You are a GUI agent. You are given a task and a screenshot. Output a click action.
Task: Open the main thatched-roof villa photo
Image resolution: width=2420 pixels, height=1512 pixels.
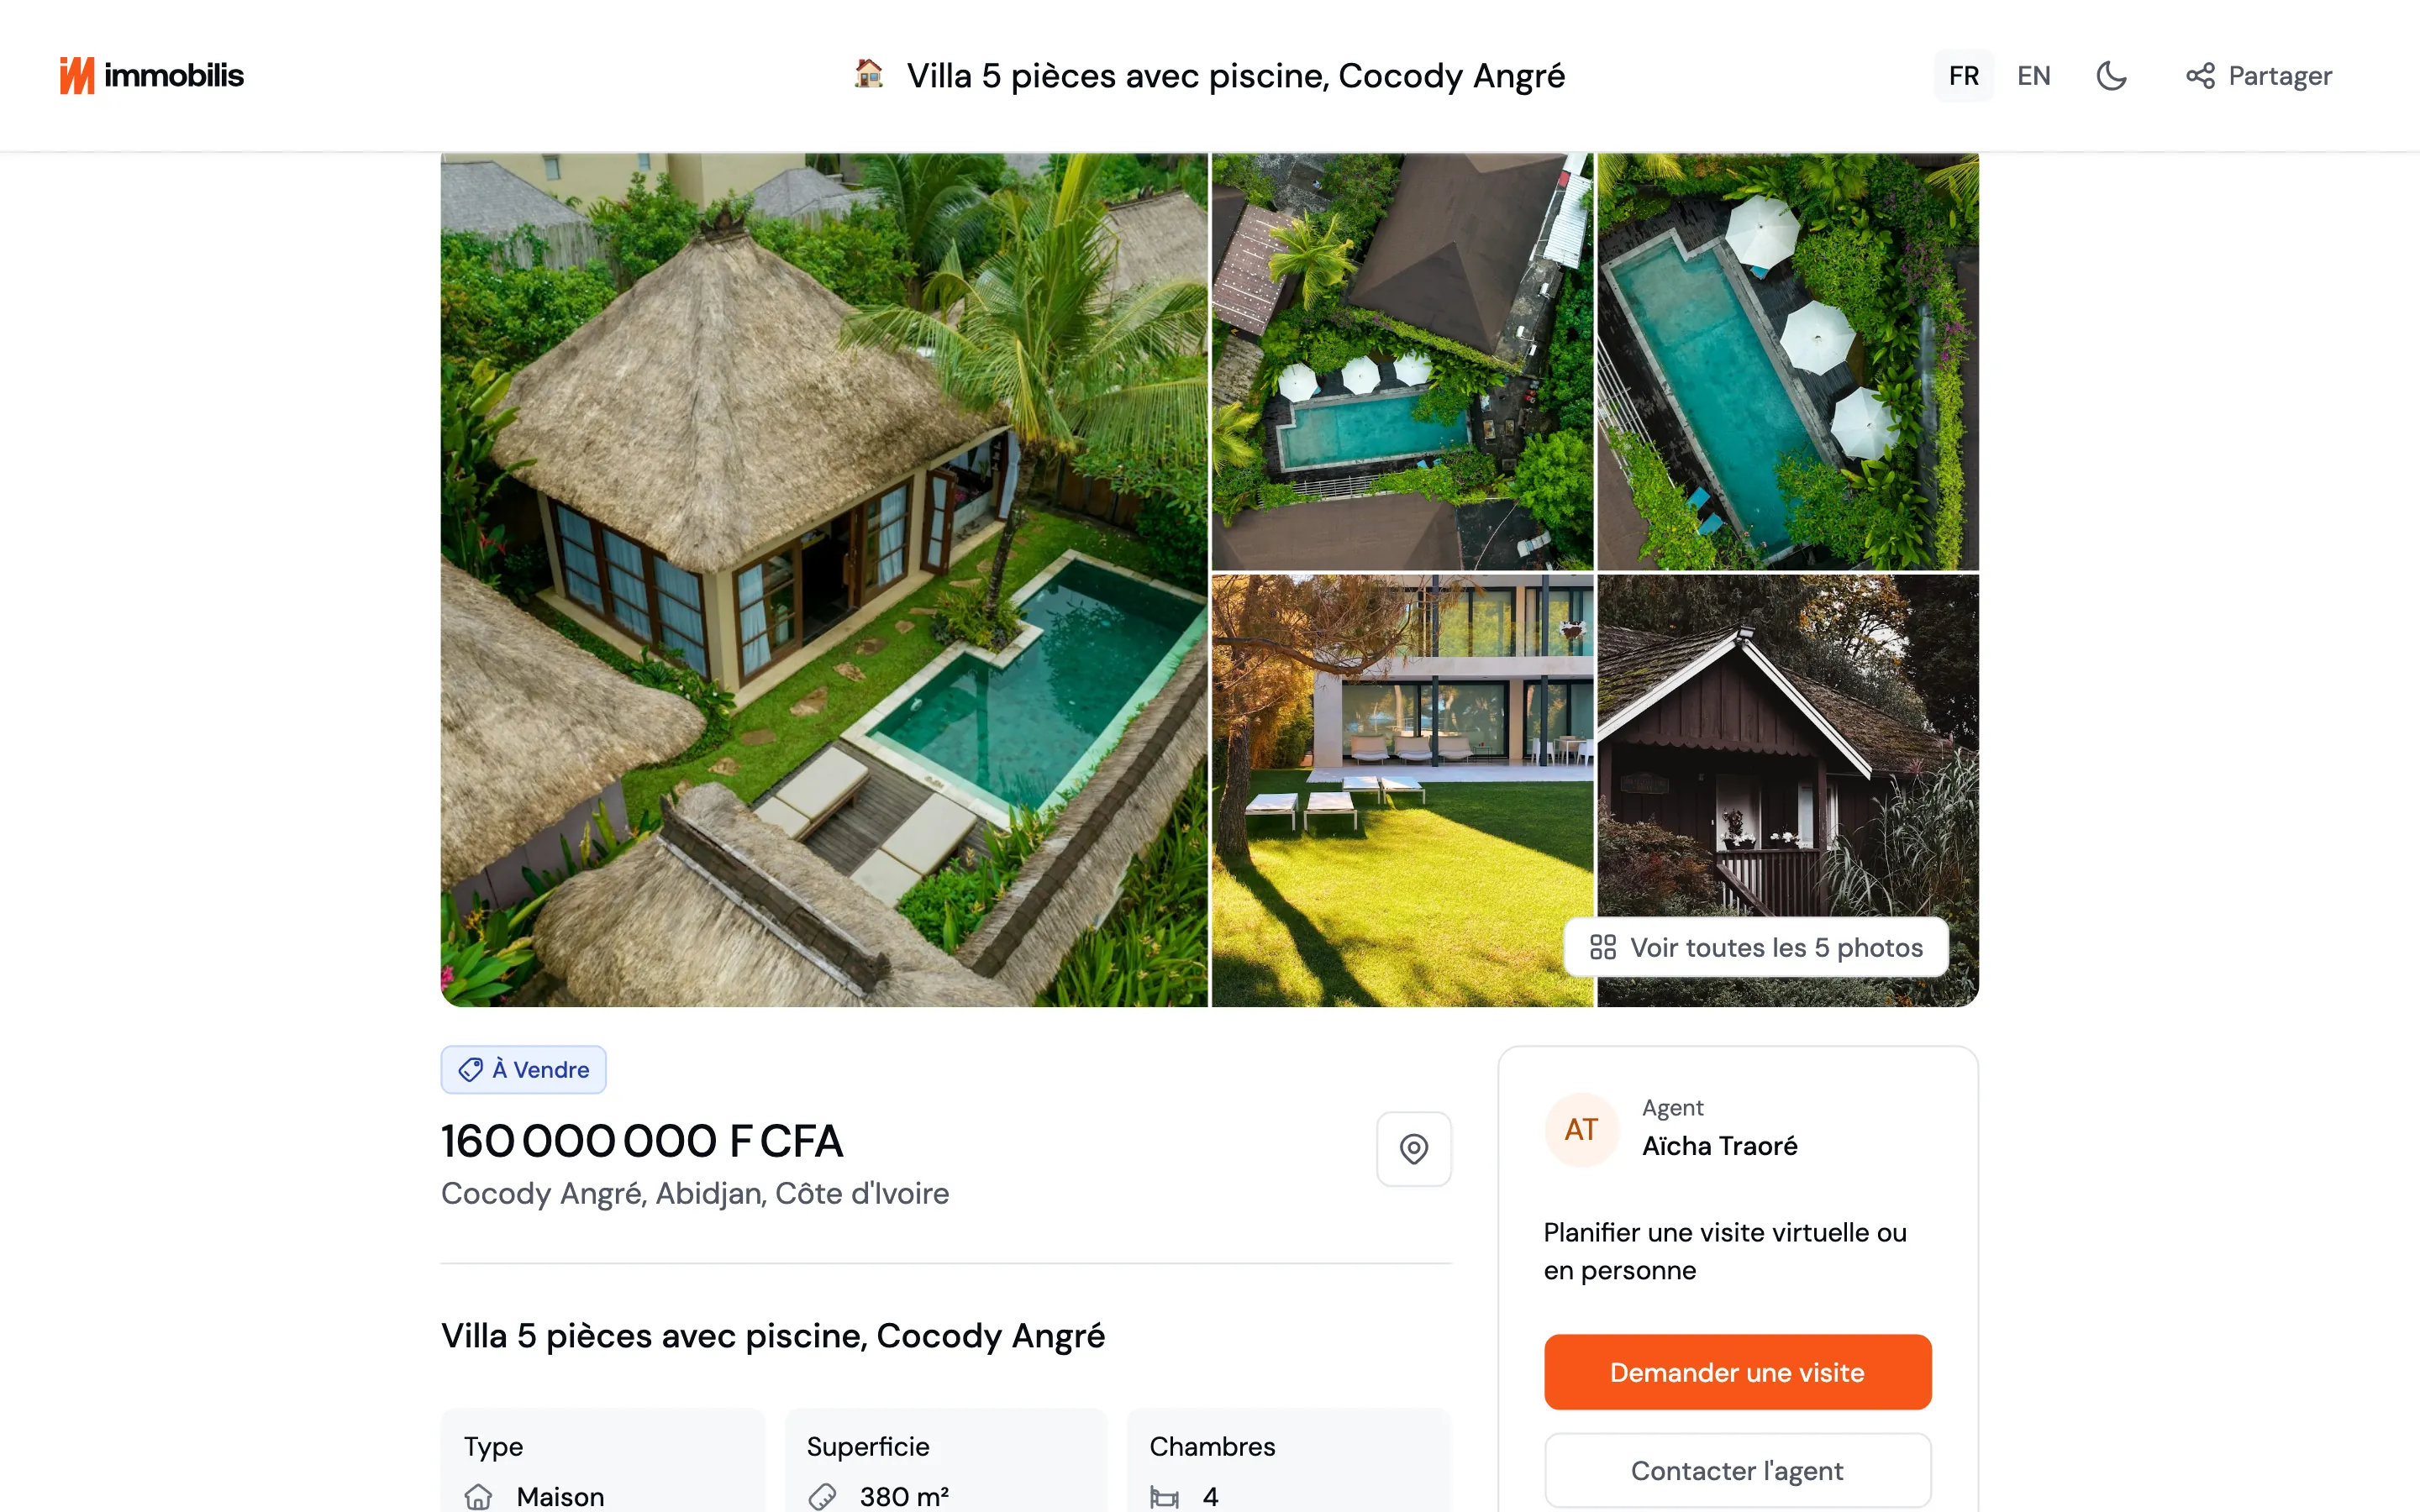[x=824, y=580]
